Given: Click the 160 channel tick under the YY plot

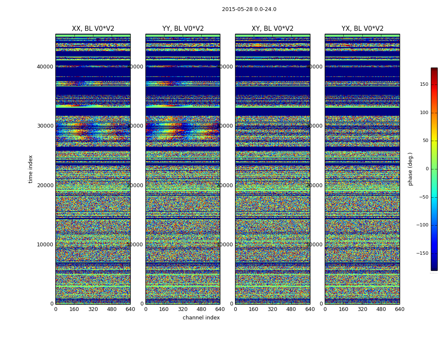Looking at the screenshot, I should (x=164, y=309).
